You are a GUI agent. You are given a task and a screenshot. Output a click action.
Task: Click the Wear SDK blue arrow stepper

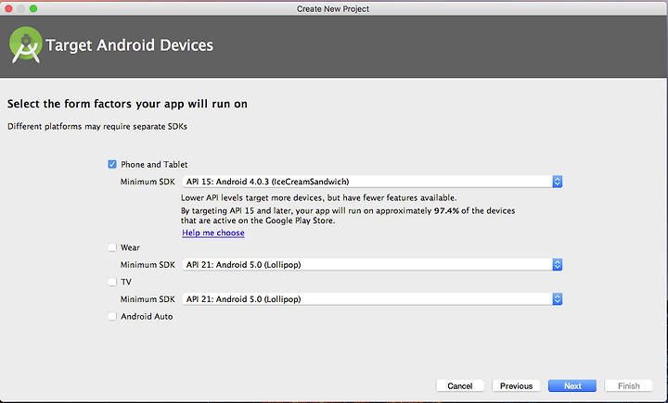(558, 265)
